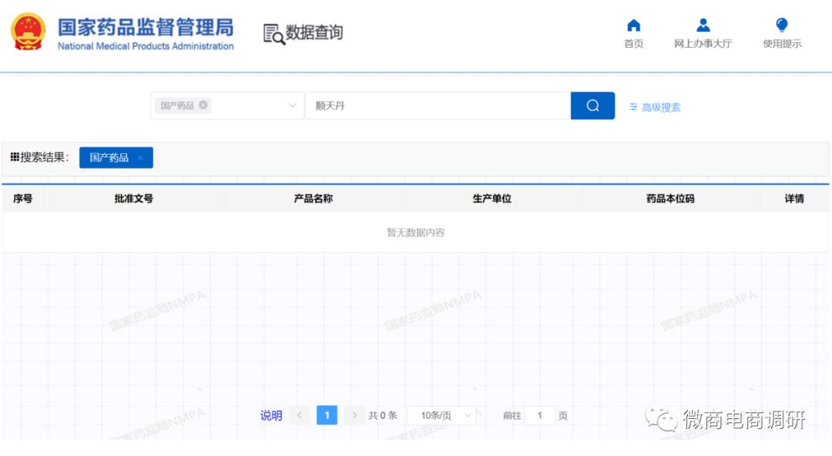Dismiss the 国产药品 filter in search results
Screen dimensions: 832x456
(x=141, y=157)
